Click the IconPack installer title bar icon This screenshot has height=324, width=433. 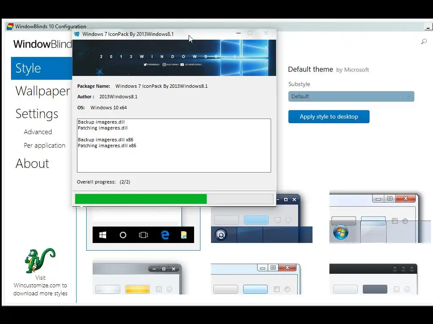pyautogui.click(x=77, y=34)
